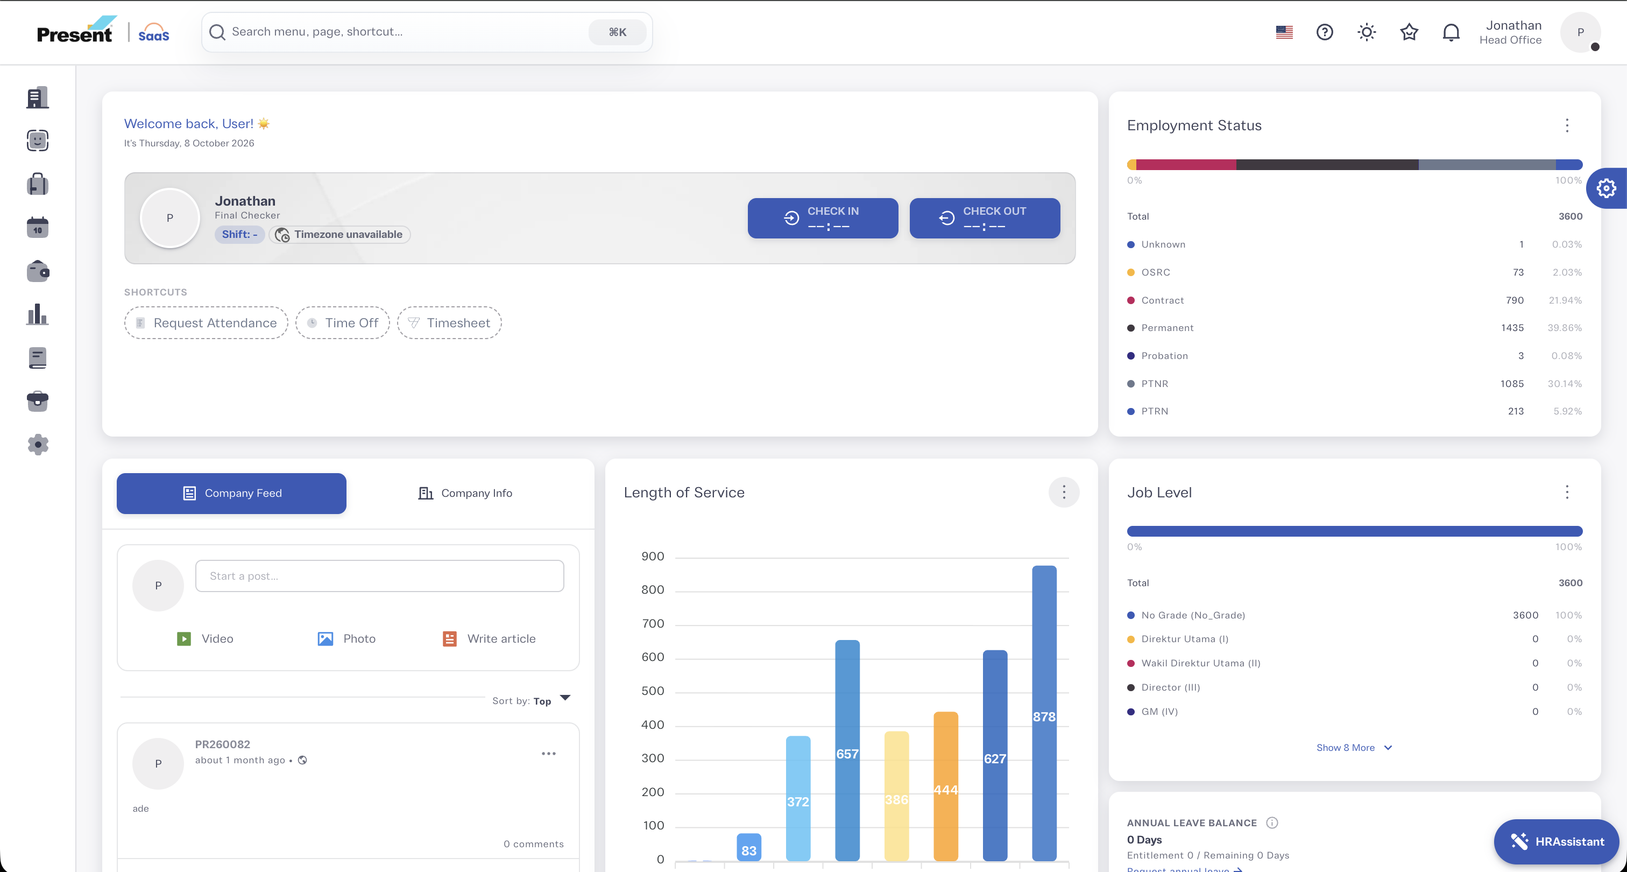Open the book document sidebar icon
This screenshot has height=872, width=1627.
(37, 357)
